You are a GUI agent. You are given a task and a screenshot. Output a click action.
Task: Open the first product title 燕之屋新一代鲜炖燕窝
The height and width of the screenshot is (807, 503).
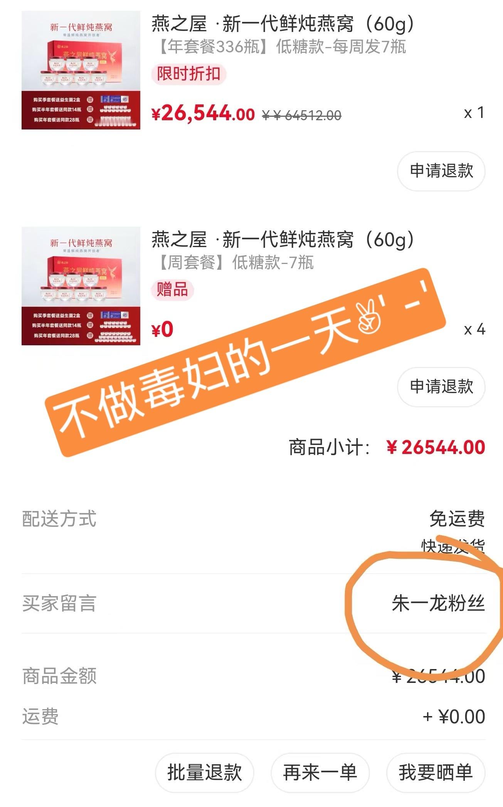[x=283, y=24]
